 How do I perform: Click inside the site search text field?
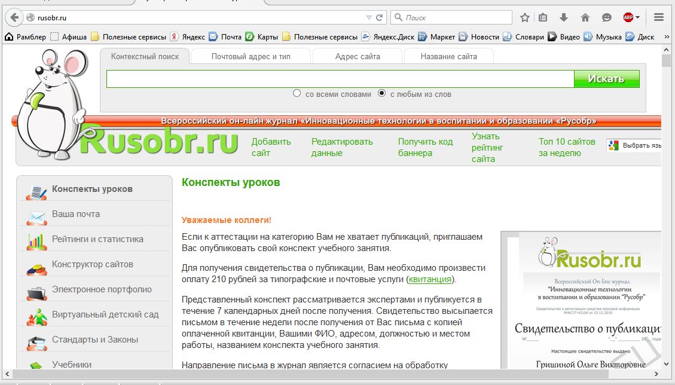[x=340, y=79]
